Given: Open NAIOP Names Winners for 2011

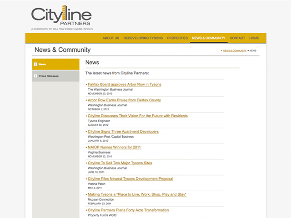Looking at the screenshot, I should click(114, 147).
